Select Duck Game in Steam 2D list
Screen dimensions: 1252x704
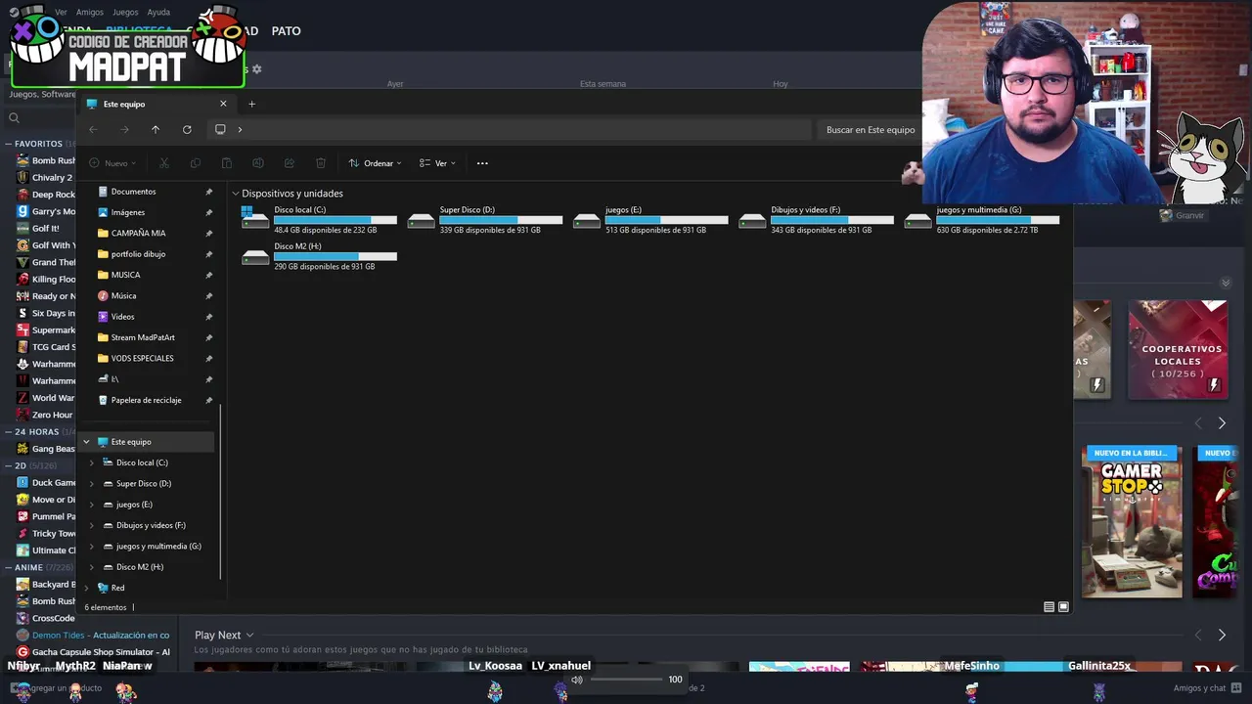45,482
